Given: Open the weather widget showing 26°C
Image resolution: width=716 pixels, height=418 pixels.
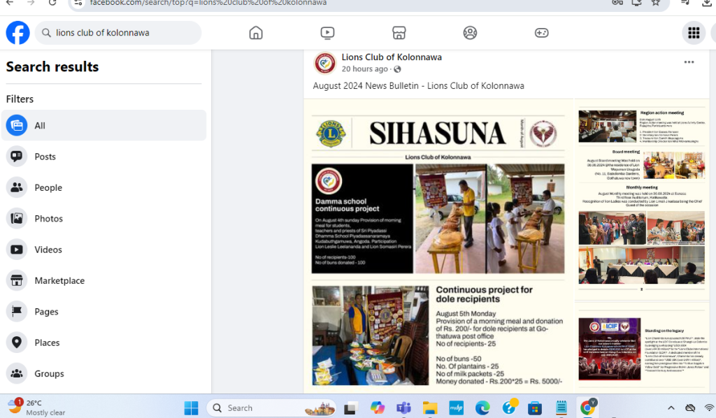Looking at the screenshot, I should click(38, 408).
